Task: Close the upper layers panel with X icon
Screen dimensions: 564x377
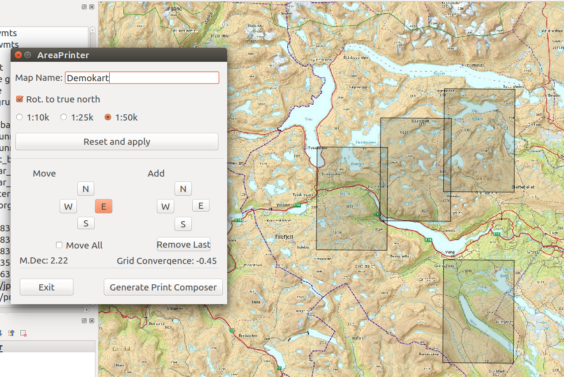Action: point(91,7)
